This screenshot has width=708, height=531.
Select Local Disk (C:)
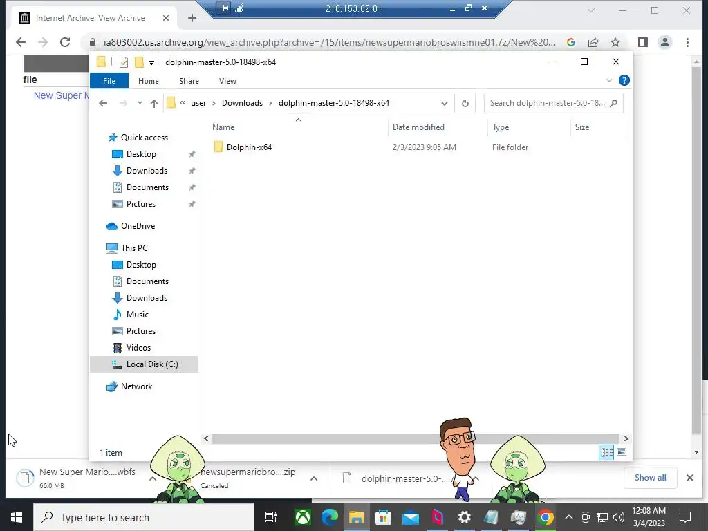tap(144, 364)
